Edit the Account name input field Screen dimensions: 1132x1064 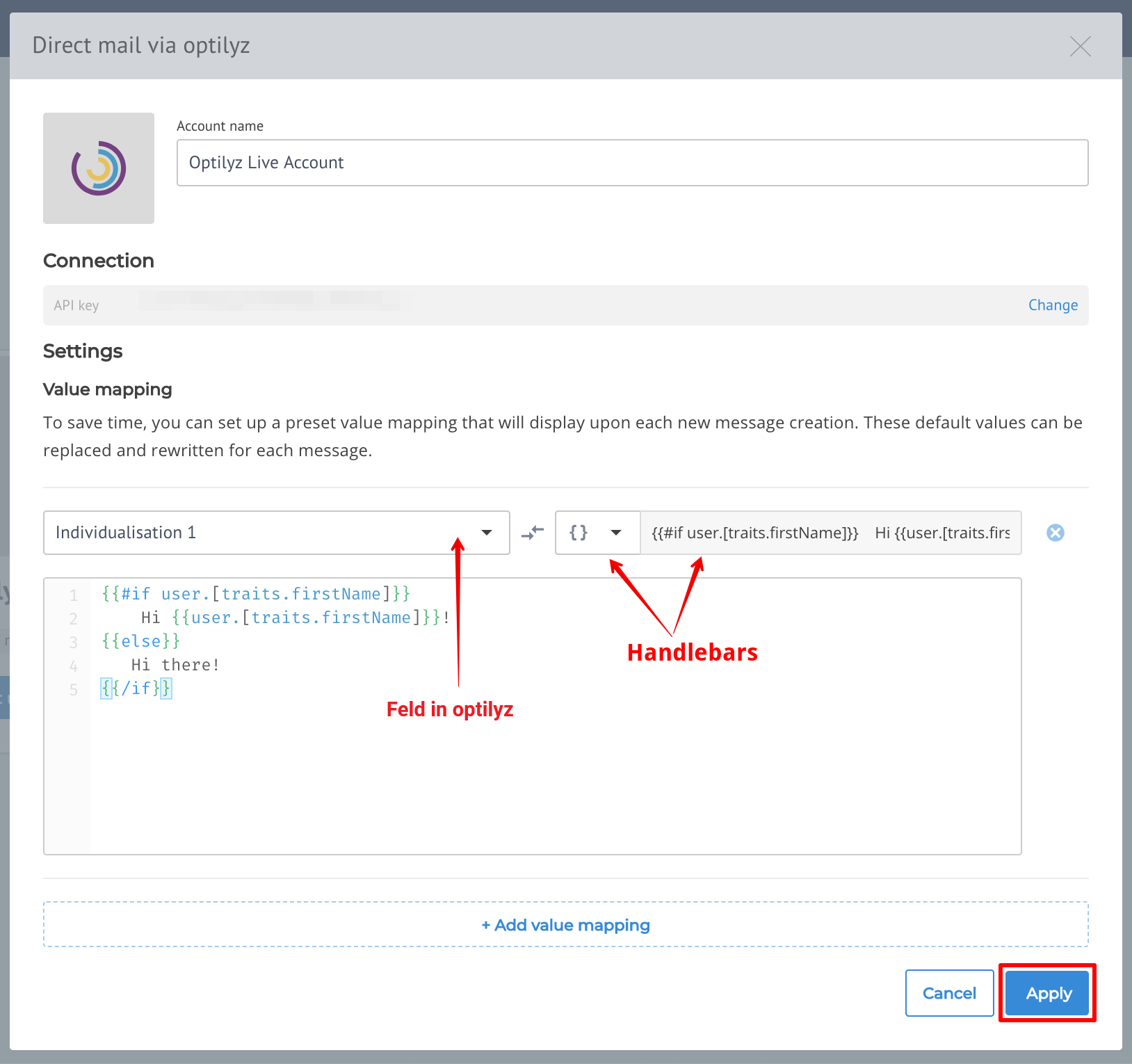tap(632, 163)
